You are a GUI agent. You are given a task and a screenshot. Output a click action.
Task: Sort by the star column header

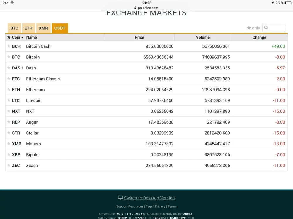pos(9,37)
